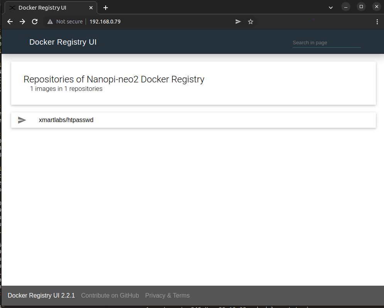
Task: Switch to the Docker Registry UI tab
Action: pos(46,7)
